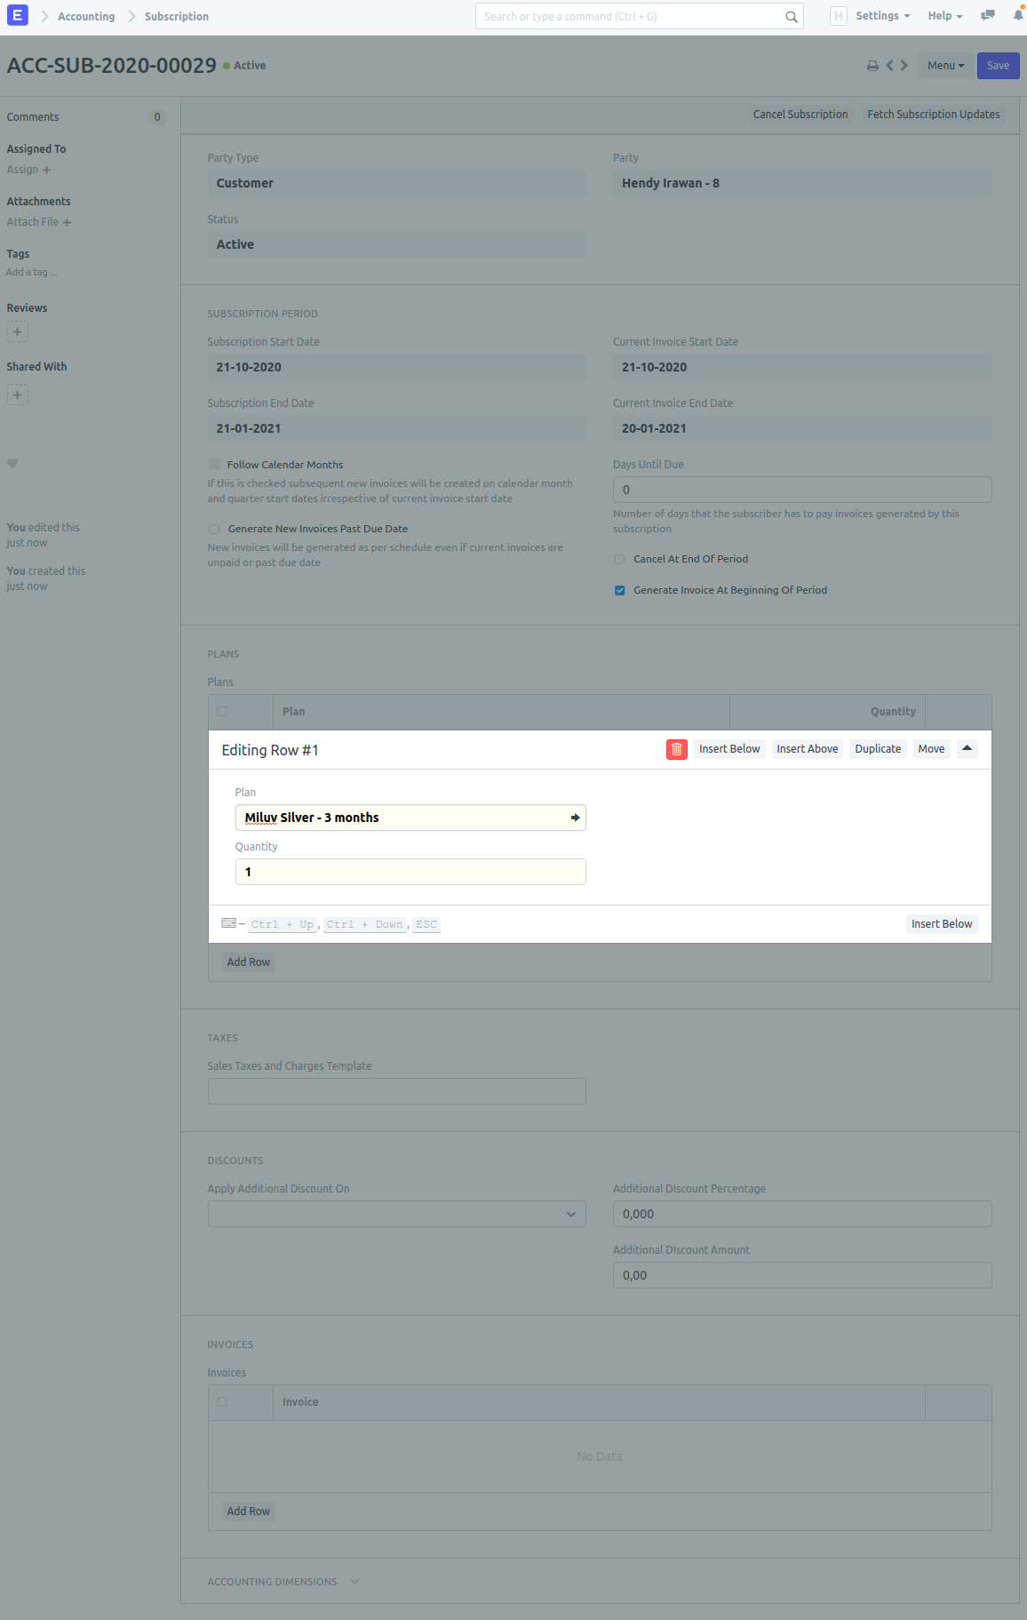
Task: Click plus icon next to Assign
Action: coord(46,170)
